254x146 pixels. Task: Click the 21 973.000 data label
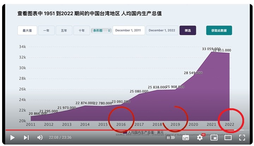[67, 108]
